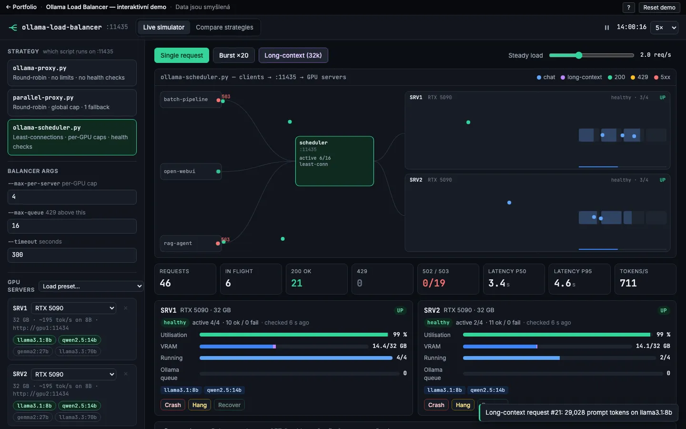
Task: Adjust the Steady load slider
Action: (x=591, y=55)
